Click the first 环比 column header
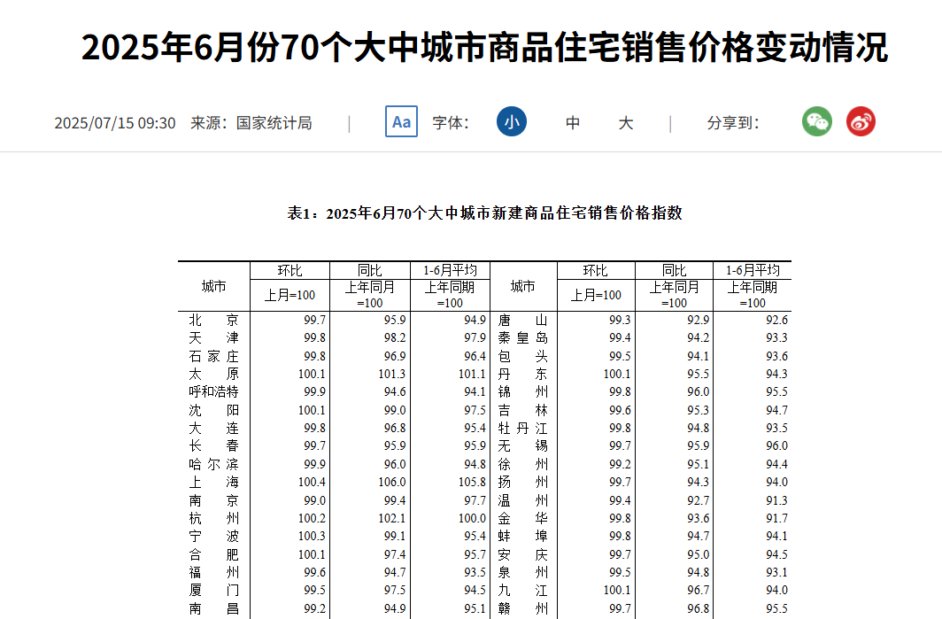This screenshot has height=619, width=942. (290, 271)
